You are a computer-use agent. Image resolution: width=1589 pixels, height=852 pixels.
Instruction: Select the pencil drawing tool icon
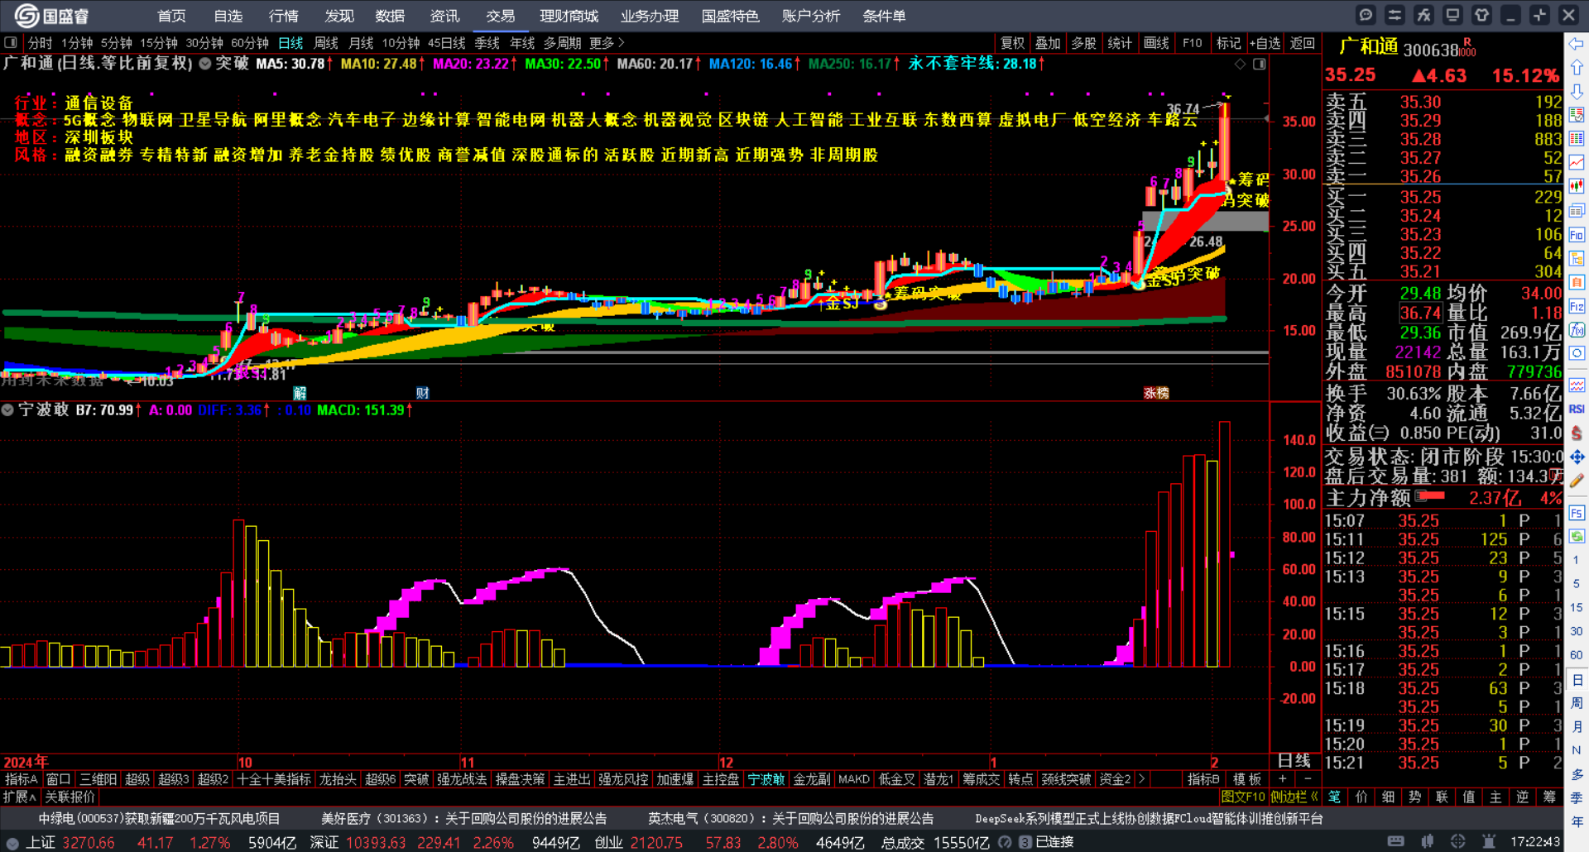coord(1577,481)
